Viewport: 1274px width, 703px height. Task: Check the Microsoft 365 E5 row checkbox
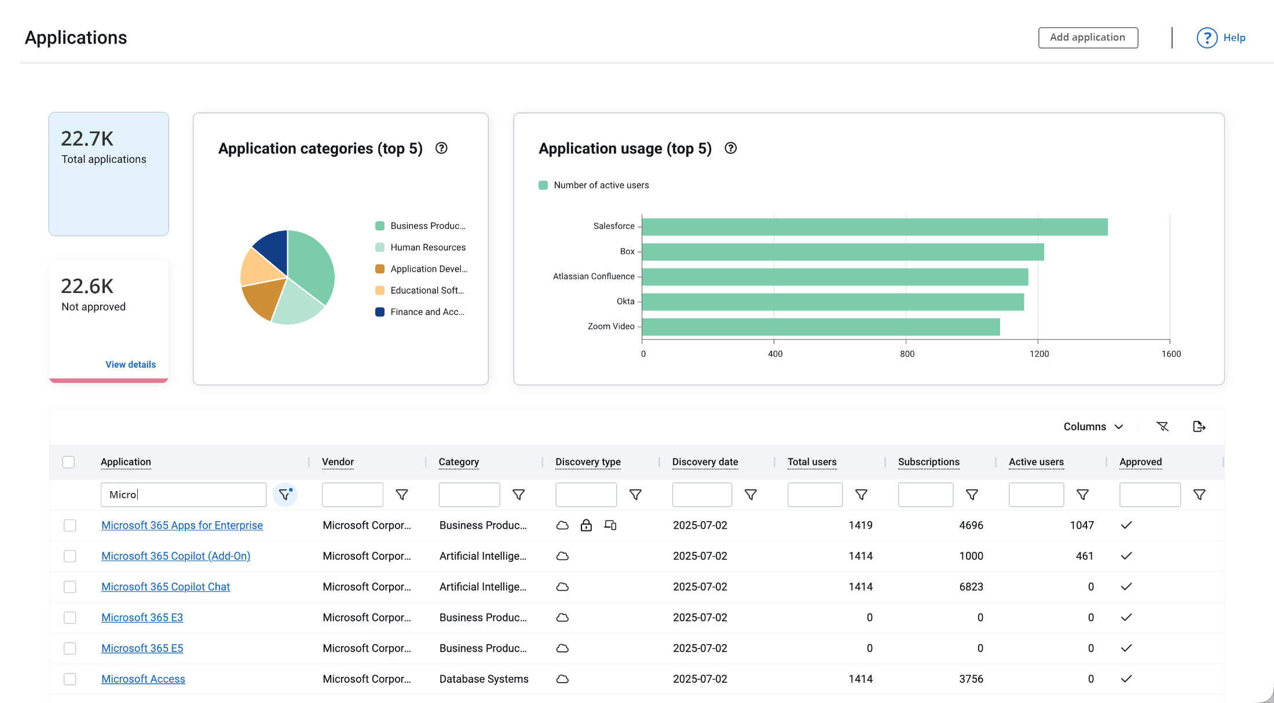(69, 648)
